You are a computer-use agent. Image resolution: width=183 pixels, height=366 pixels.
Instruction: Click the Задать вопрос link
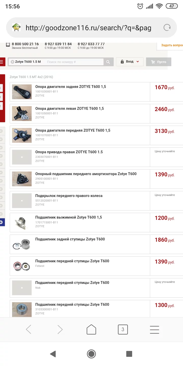tap(172, 45)
